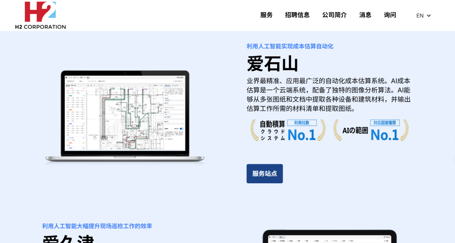
Task: Select the AIの範囲 No.1 badge
Action: coord(370,130)
